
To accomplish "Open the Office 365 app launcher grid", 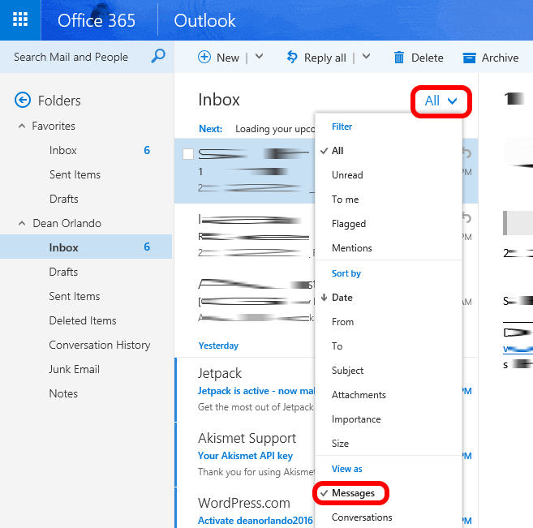I will tap(20, 20).
